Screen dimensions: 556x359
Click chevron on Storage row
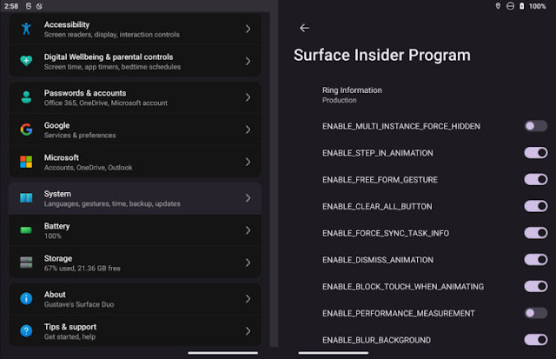tap(248, 263)
